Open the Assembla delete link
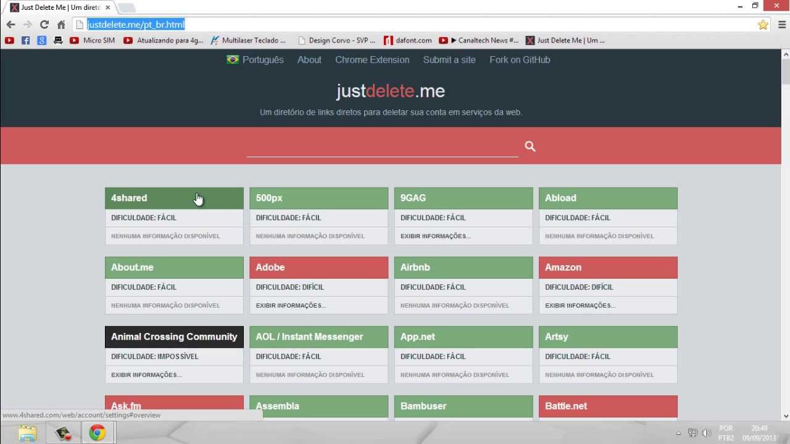This screenshot has width=790, height=444. point(319,406)
